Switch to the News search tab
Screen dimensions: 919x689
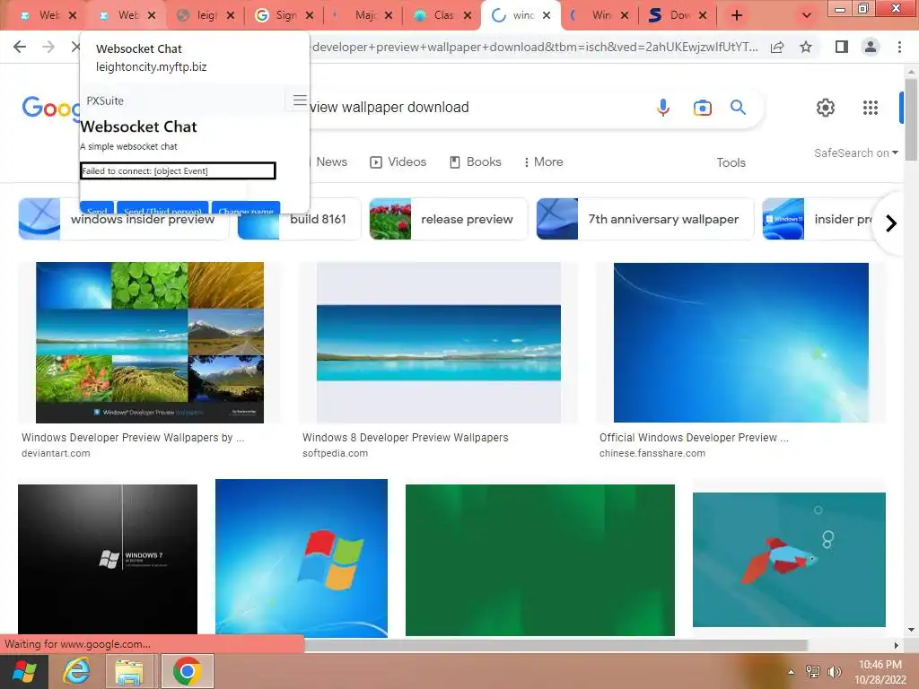point(332,161)
